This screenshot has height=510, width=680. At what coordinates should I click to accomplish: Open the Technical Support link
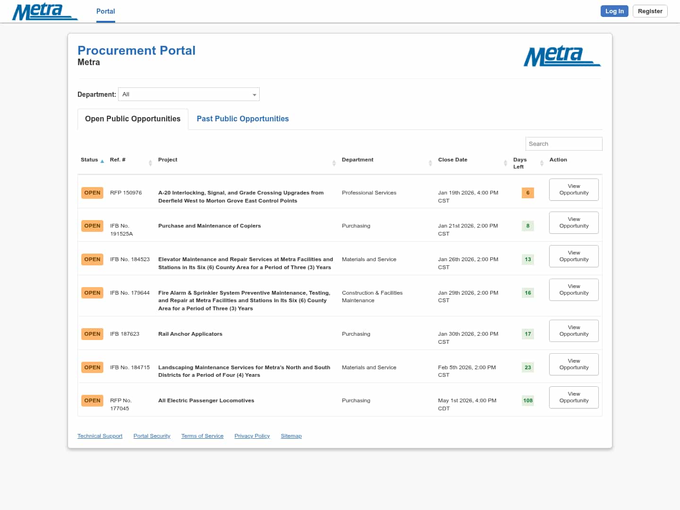coord(100,436)
